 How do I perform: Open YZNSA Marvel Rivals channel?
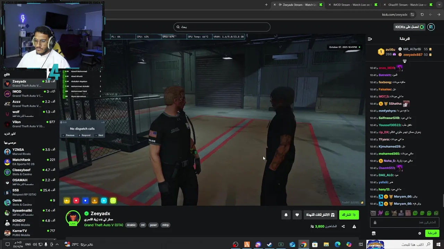(x=29, y=152)
